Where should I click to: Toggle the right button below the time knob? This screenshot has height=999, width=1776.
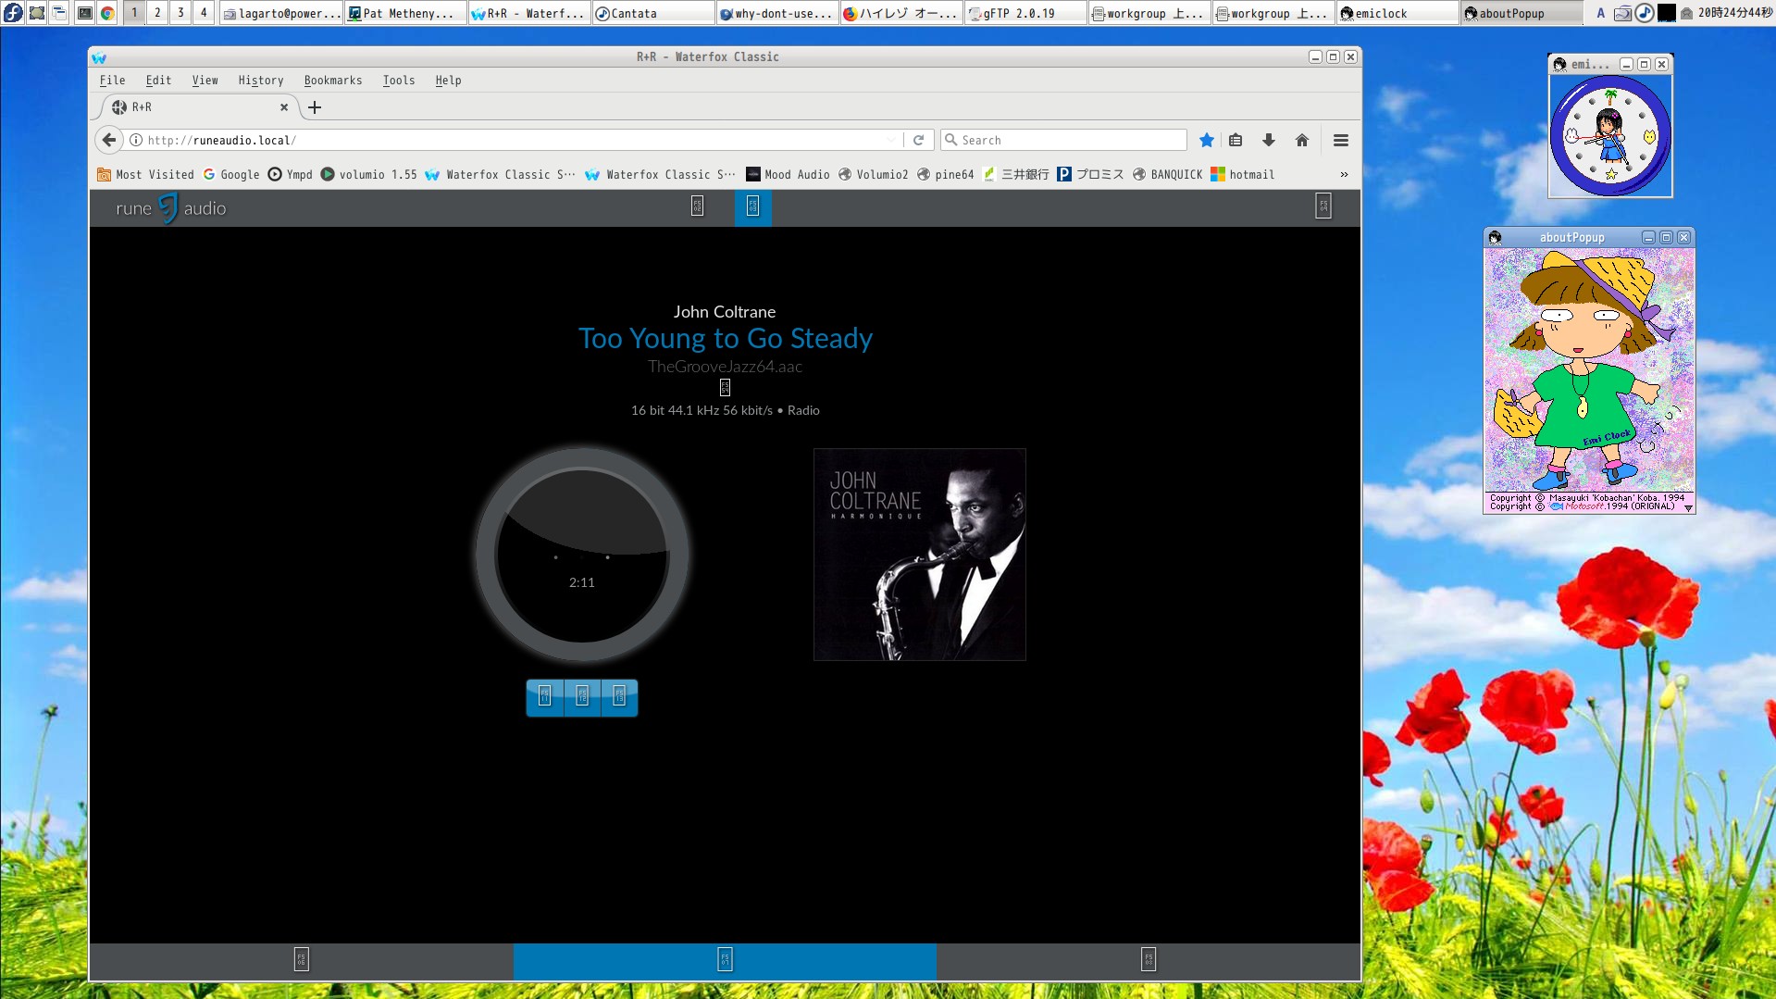[x=619, y=696]
